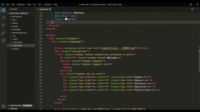Expand the My Potfolio folder
The width and height of the screenshot is (200, 112).
click(x=17, y=16)
